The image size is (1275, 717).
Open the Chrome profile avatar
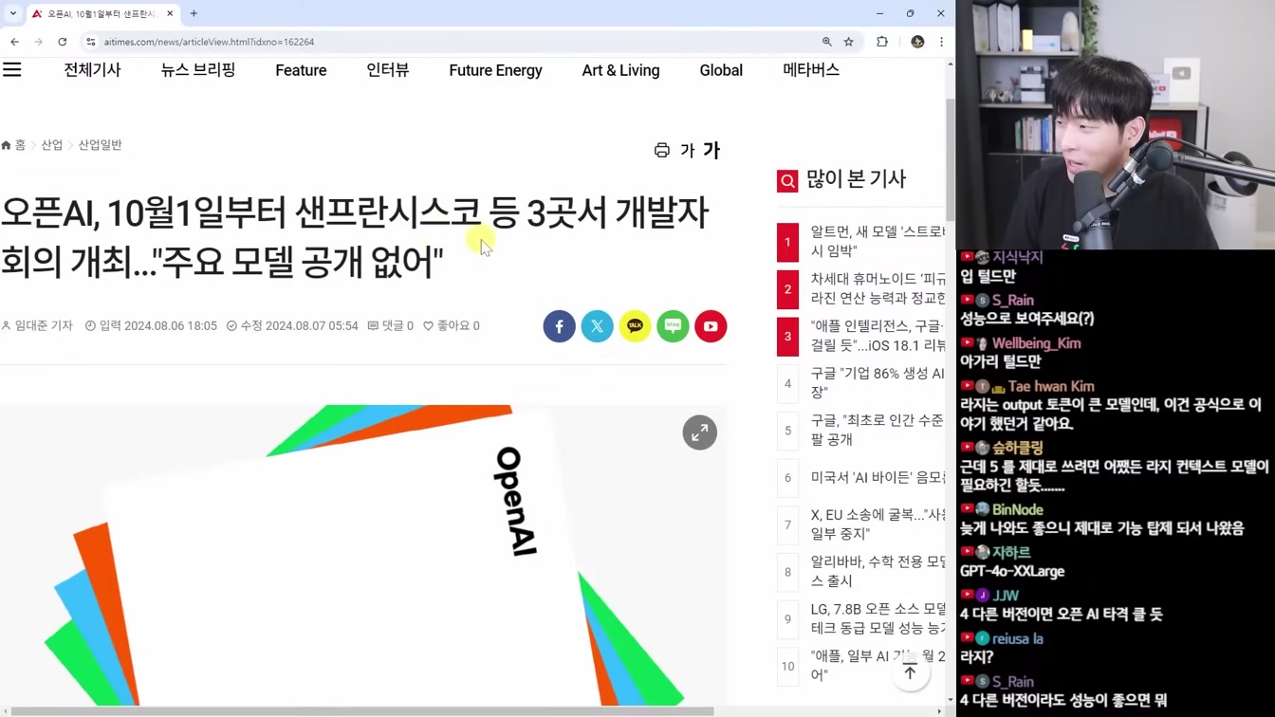tap(917, 42)
